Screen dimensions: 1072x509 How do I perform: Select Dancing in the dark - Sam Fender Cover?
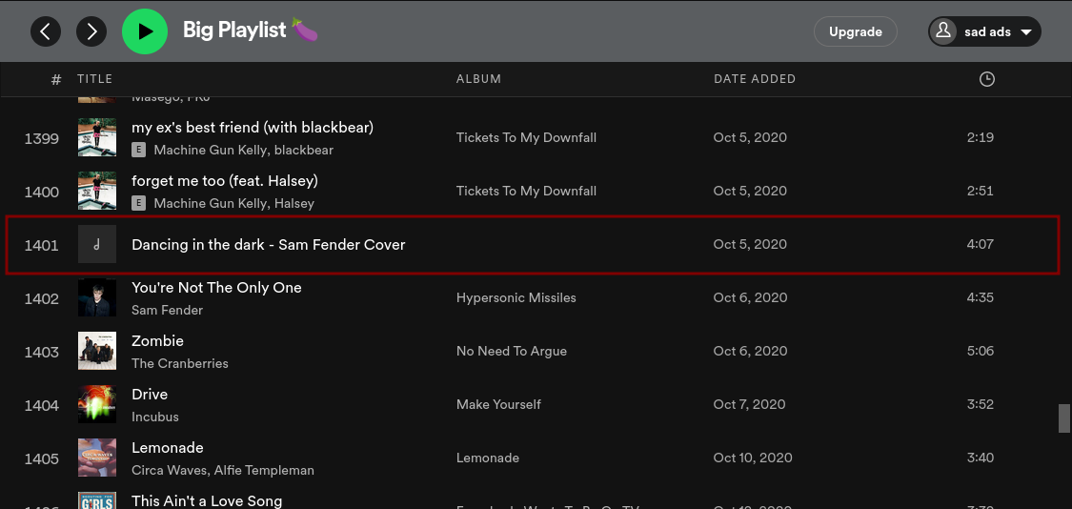pos(268,244)
